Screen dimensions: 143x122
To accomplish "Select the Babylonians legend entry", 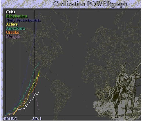I will click(x=17, y=16).
